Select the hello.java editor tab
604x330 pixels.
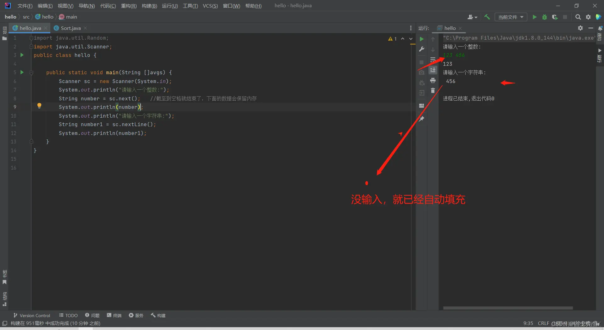30,28
